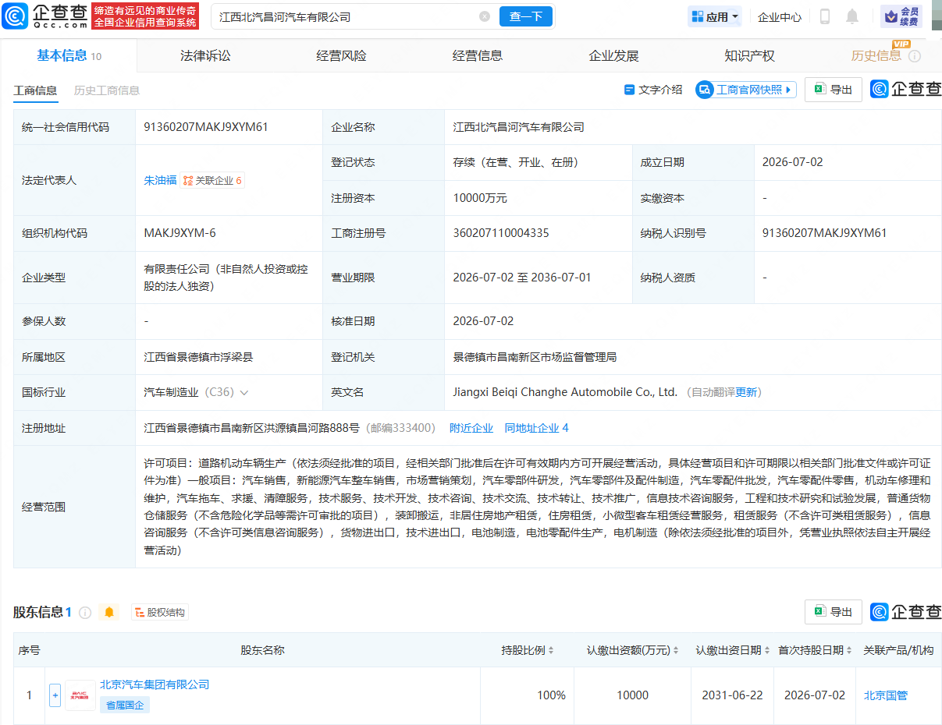This screenshot has width=942, height=725.
Task: Switch to 企业发展 tab
Action: coord(613,55)
